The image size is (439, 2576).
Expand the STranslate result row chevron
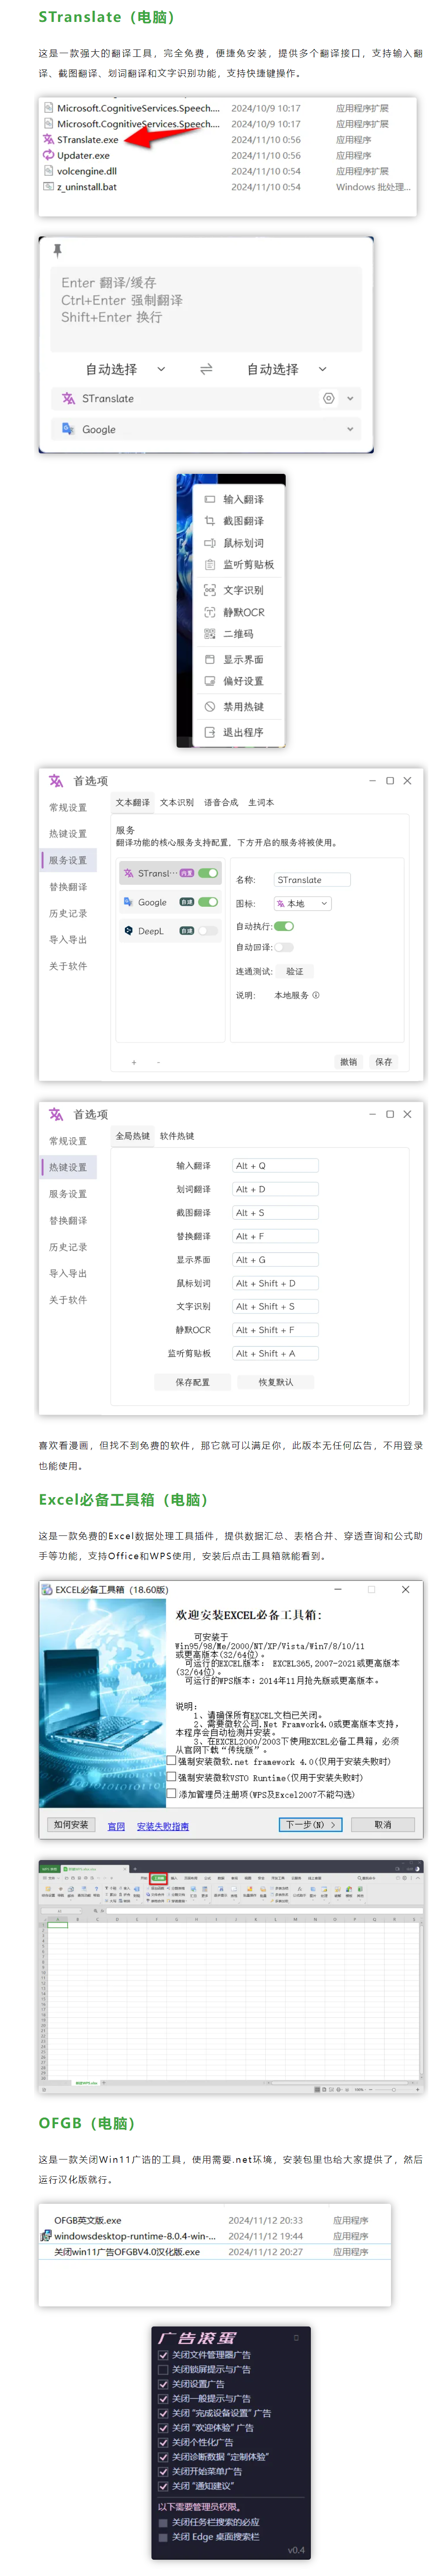(x=350, y=398)
